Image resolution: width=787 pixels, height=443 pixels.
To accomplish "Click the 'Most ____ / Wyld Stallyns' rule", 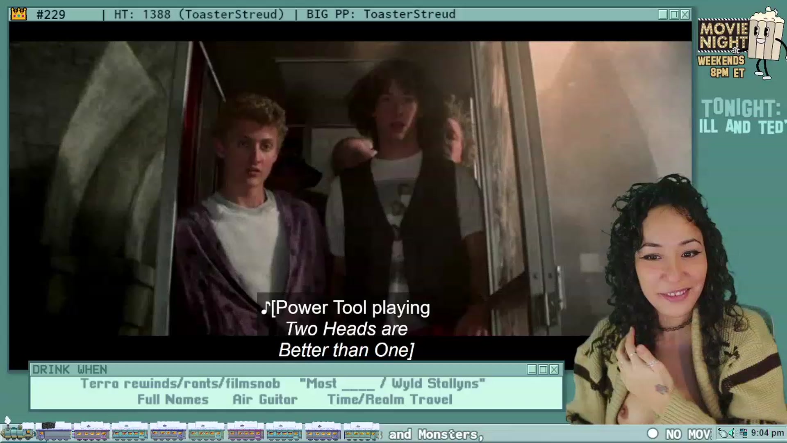I will click(x=392, y=384).
